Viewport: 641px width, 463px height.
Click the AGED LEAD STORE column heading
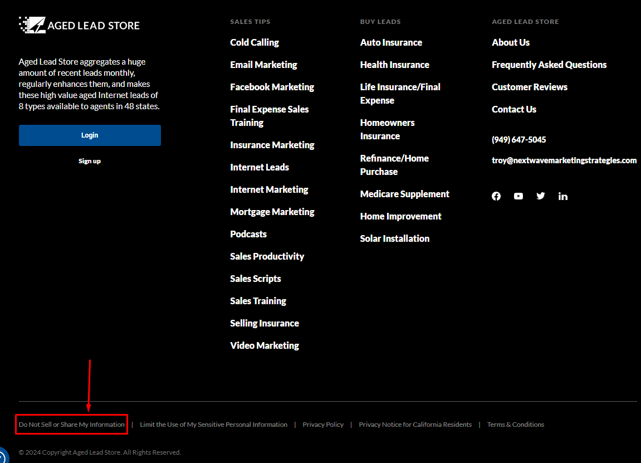click(x=525, y=22)
